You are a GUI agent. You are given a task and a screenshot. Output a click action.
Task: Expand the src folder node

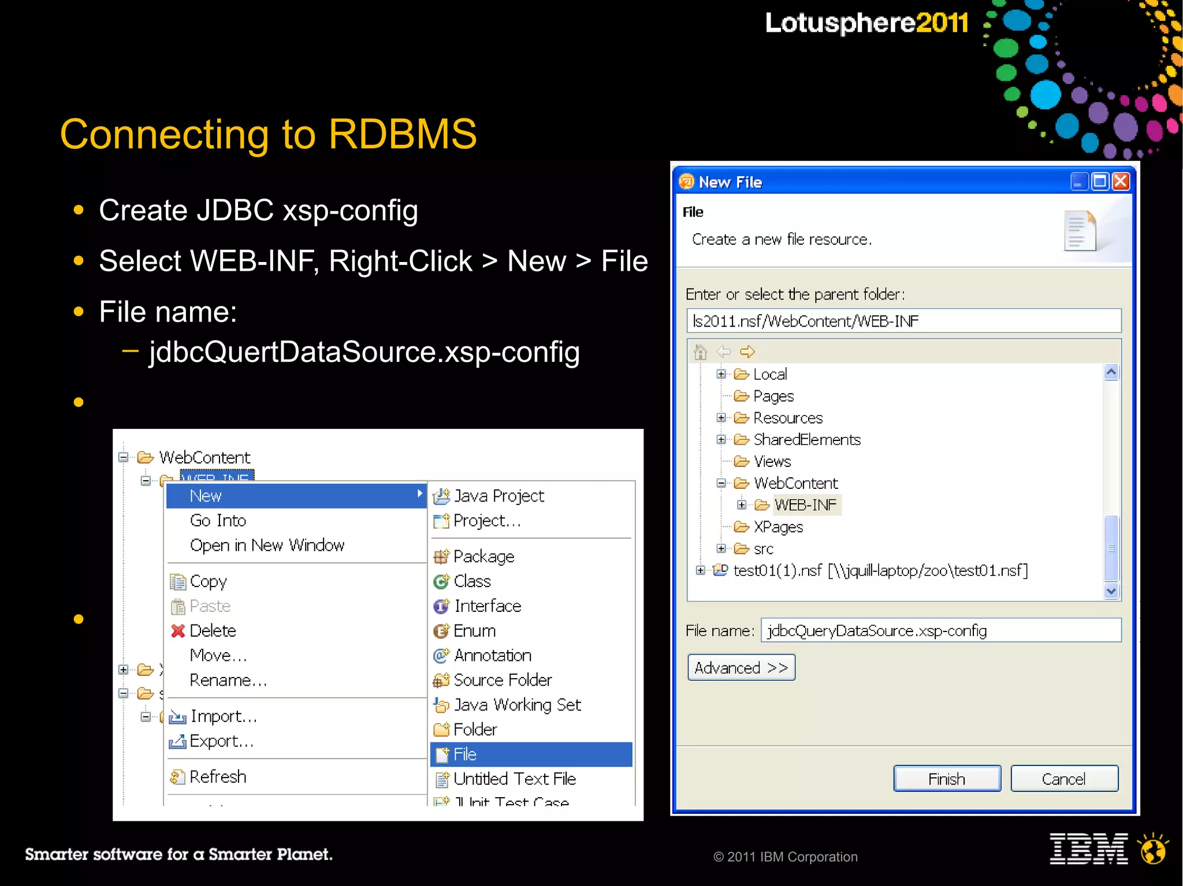(x=721, y=549)
